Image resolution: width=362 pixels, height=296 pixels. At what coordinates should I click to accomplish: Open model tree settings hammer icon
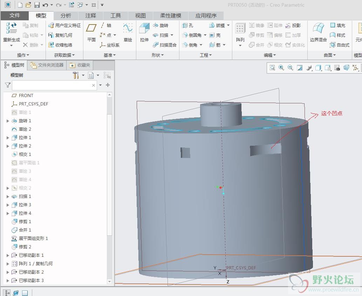click(76, 75)
